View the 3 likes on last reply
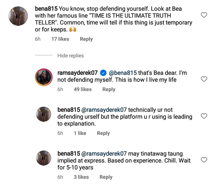The height and width of the screenshot is (186, 219). (x=81, y=177)
